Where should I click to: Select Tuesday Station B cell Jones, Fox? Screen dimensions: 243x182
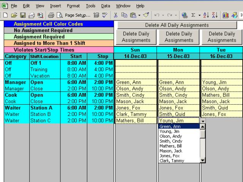point(222,114)
